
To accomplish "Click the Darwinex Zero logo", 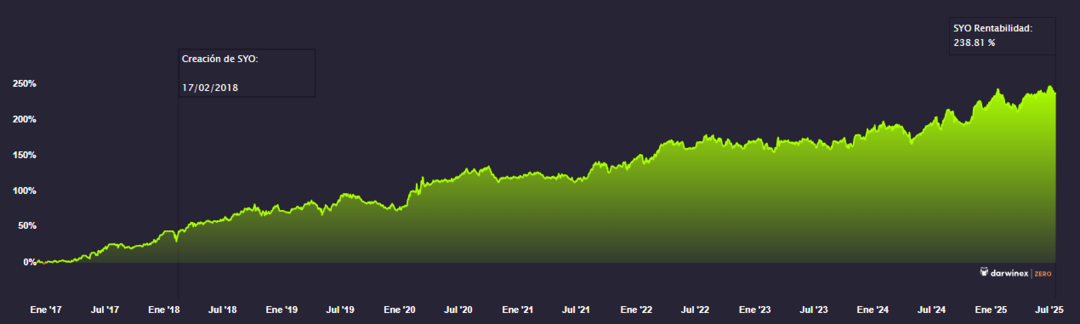I will click(x=1016, y=273).
